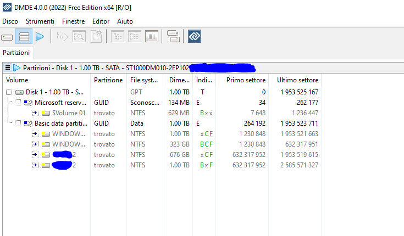404x236 pixels.
Task: Open the disk editor grid toolbar icon
Action: pos(152,37)
